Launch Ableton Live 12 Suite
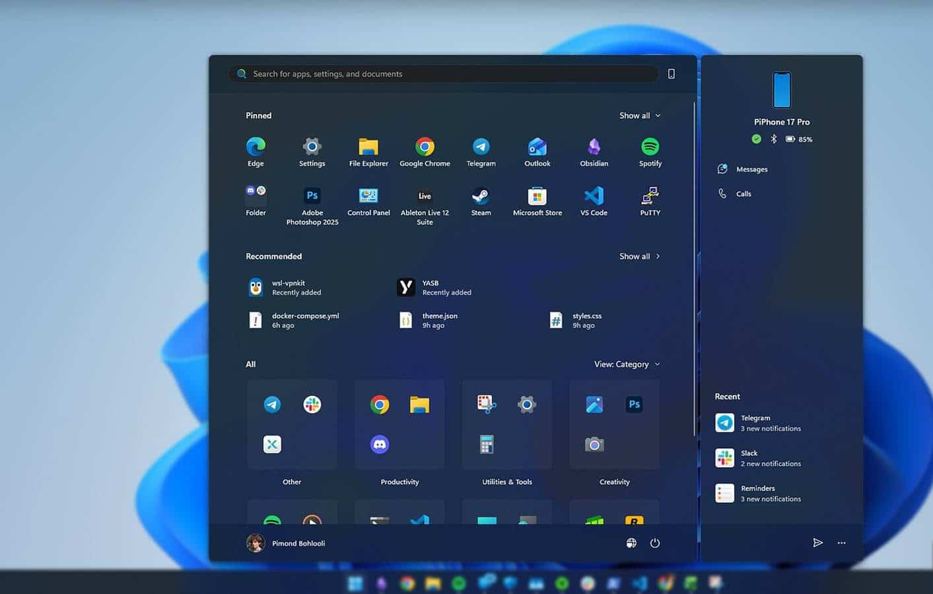 pos(425,206)
